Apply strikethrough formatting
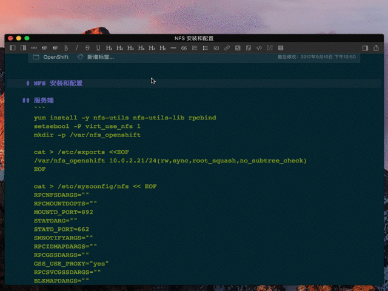Screen dimensions: 388x291 pyautogui.click(x=87, y=48)
